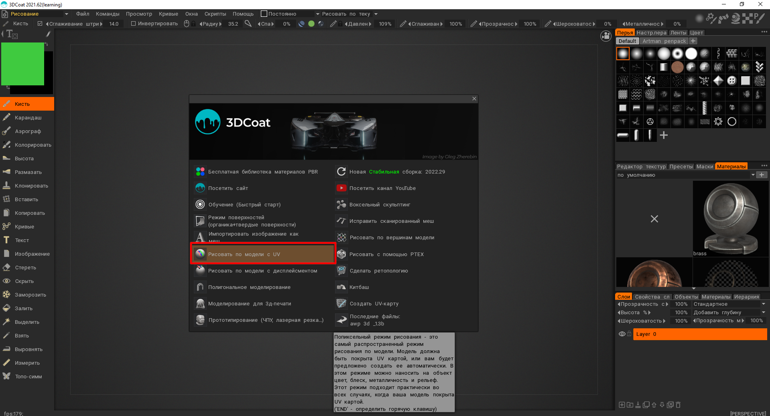Open the Просмотр menu
The image size is (770, 416).
pos(139,14)
